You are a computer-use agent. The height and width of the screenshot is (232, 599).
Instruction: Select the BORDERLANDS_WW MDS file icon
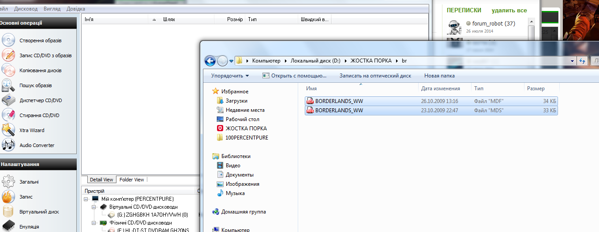[310, 110]
